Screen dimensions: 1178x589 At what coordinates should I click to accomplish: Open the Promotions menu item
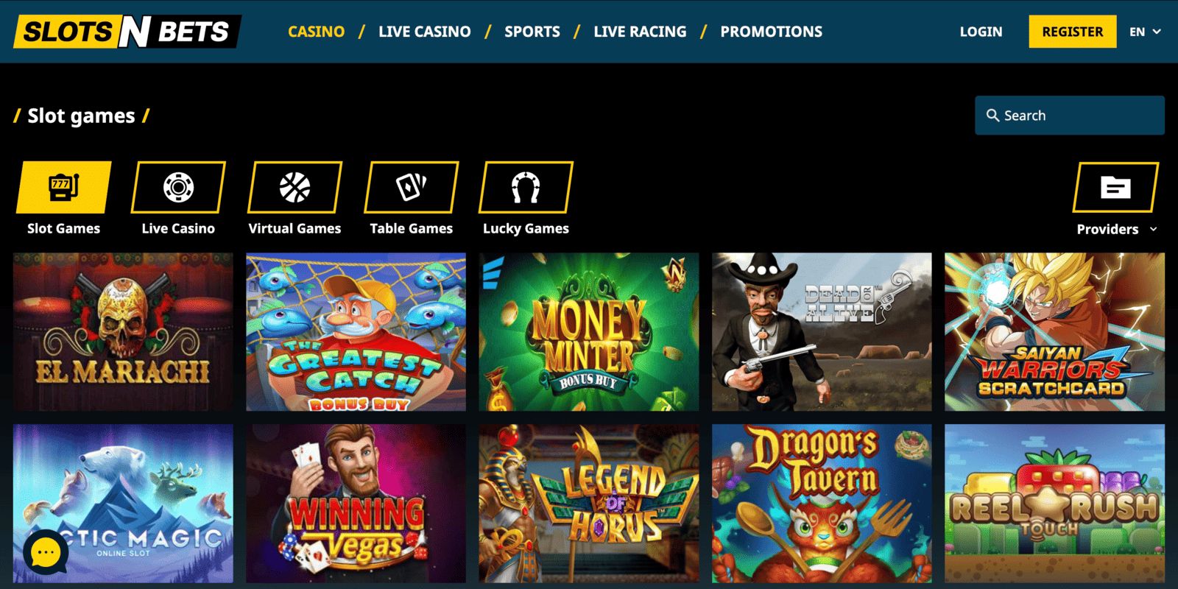[x=772, y=32]
